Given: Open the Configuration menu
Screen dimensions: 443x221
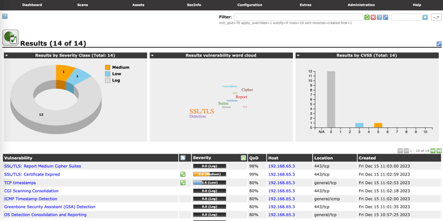Looking at the screenshot, I should click(250, 5).
